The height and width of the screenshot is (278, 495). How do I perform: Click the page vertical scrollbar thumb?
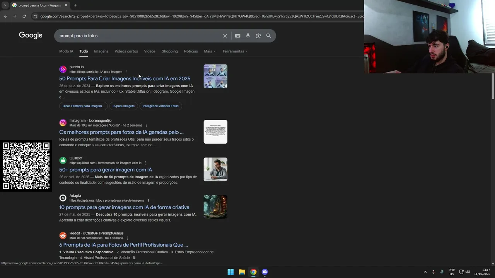tap(493, 86)
